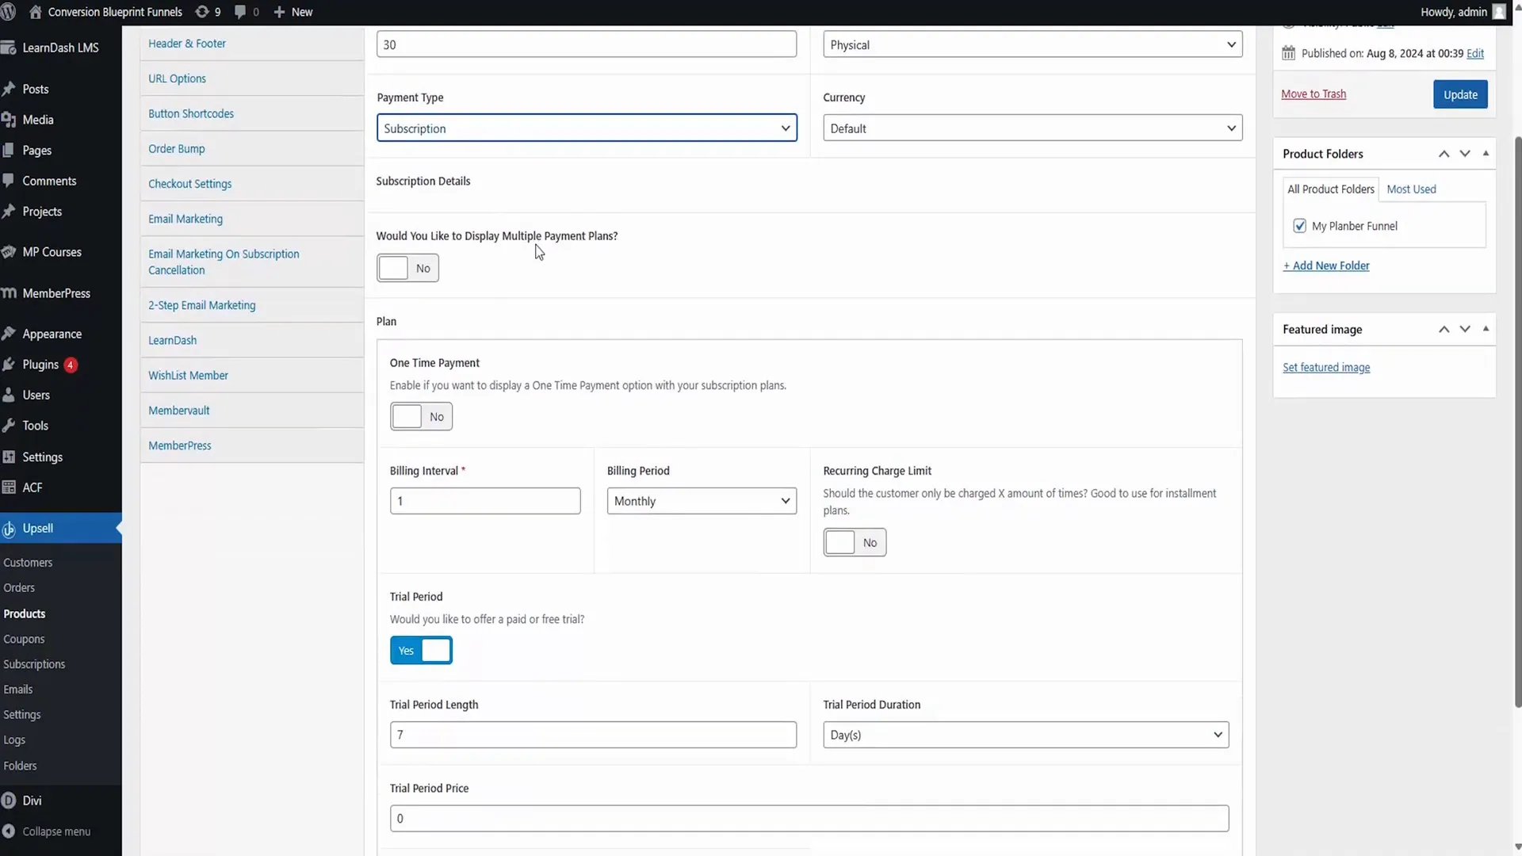The height and width of the screenshot is (856, 1522).
Task: Click the Trial Period Length input field
Action: (593, 735)
